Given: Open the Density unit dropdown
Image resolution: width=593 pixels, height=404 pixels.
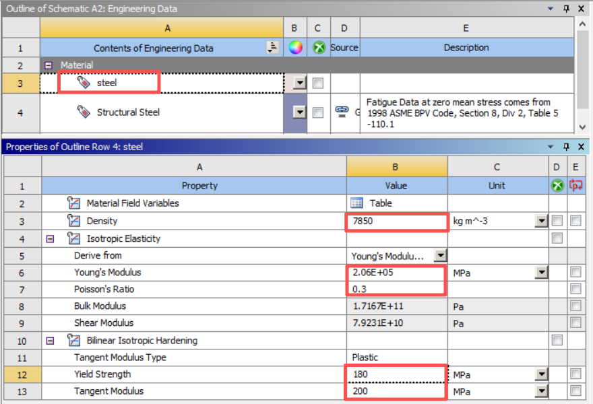Looking at the screenshot, I should [542, 221].
